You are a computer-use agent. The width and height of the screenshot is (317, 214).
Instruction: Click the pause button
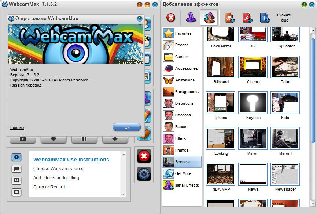(84, 139)
